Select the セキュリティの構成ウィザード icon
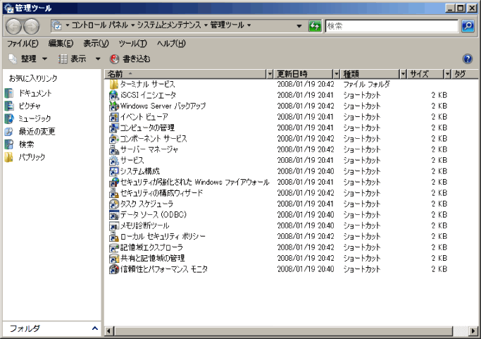Image resolution: width=481 pixels, height=339 pixels. (114, 193)
